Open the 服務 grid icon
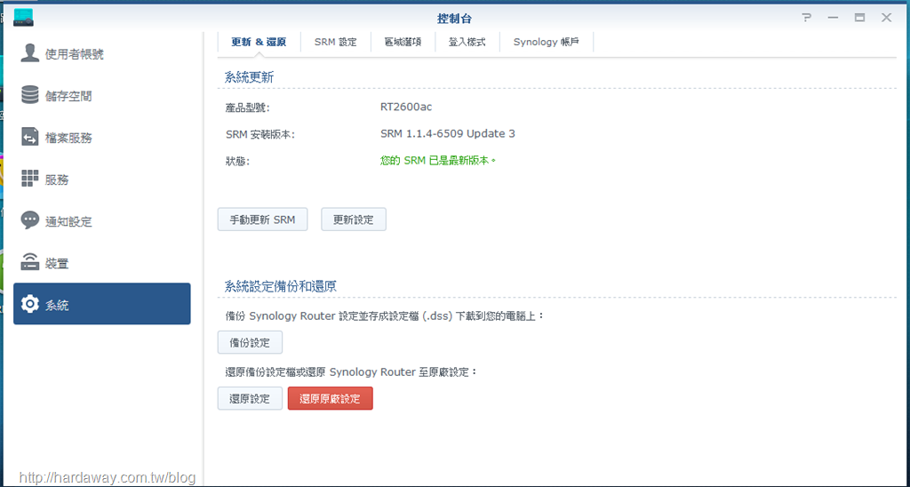Image resolution: width=910 pixels, height=487 pixels. pos(29,179)
